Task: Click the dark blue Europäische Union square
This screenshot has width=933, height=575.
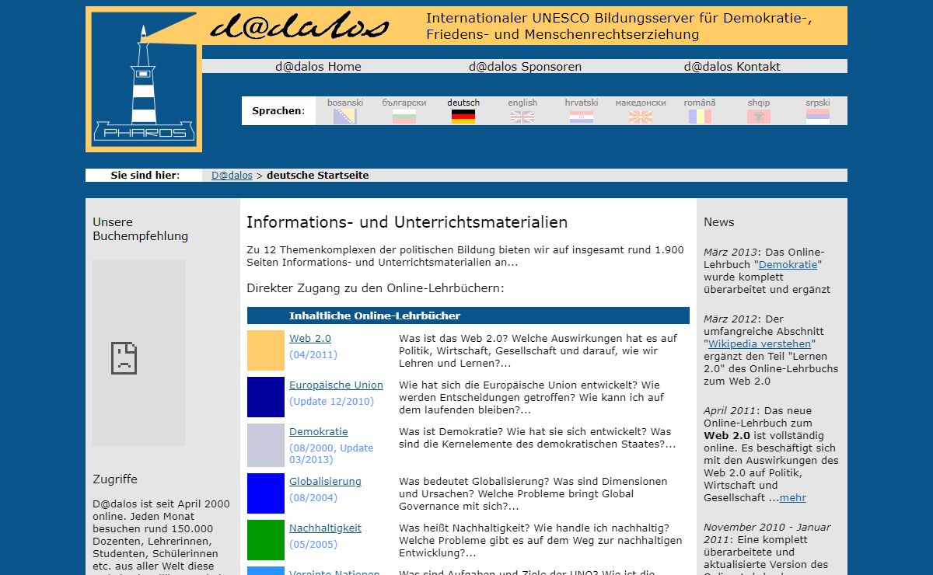Action: click(x=266, y=397)
